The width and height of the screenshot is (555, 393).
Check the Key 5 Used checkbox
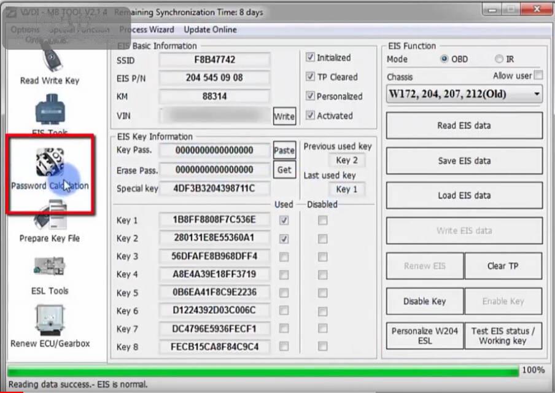284,293
